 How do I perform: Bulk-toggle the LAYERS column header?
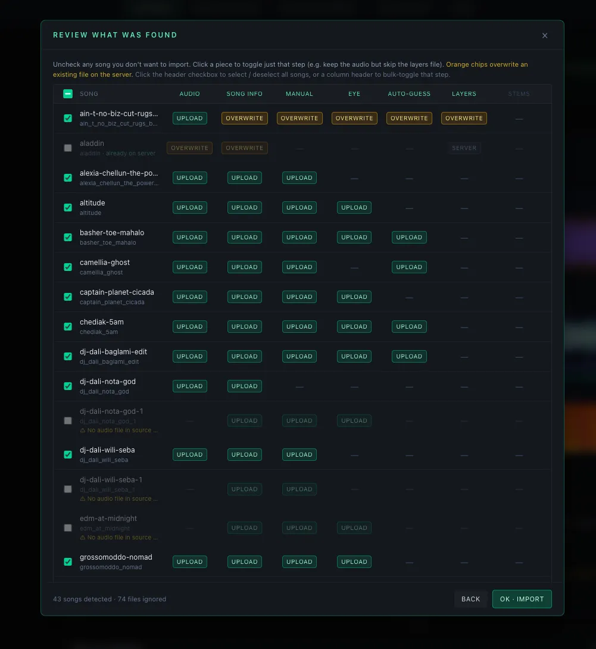[464, 94]
